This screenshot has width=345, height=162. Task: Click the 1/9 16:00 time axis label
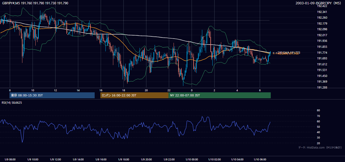click(x=101, y=159)
